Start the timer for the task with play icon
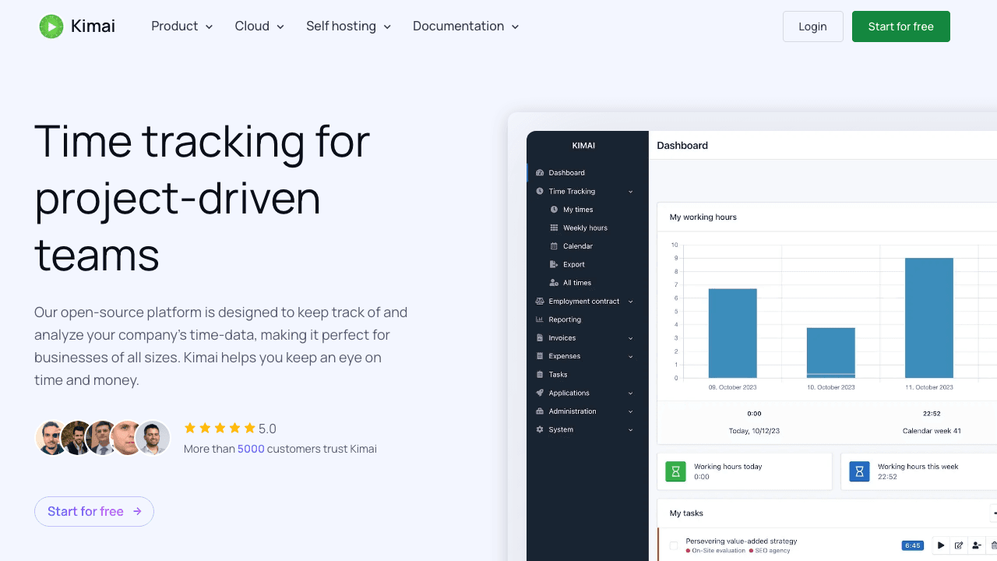Viewport: 997px width, 561px height. tap(941, 545)
